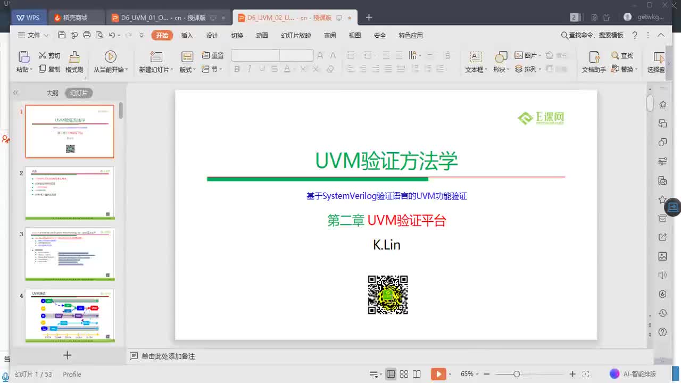Click the help question mark icon
This screenshot has height=383, width=681.
click(635, 35)
